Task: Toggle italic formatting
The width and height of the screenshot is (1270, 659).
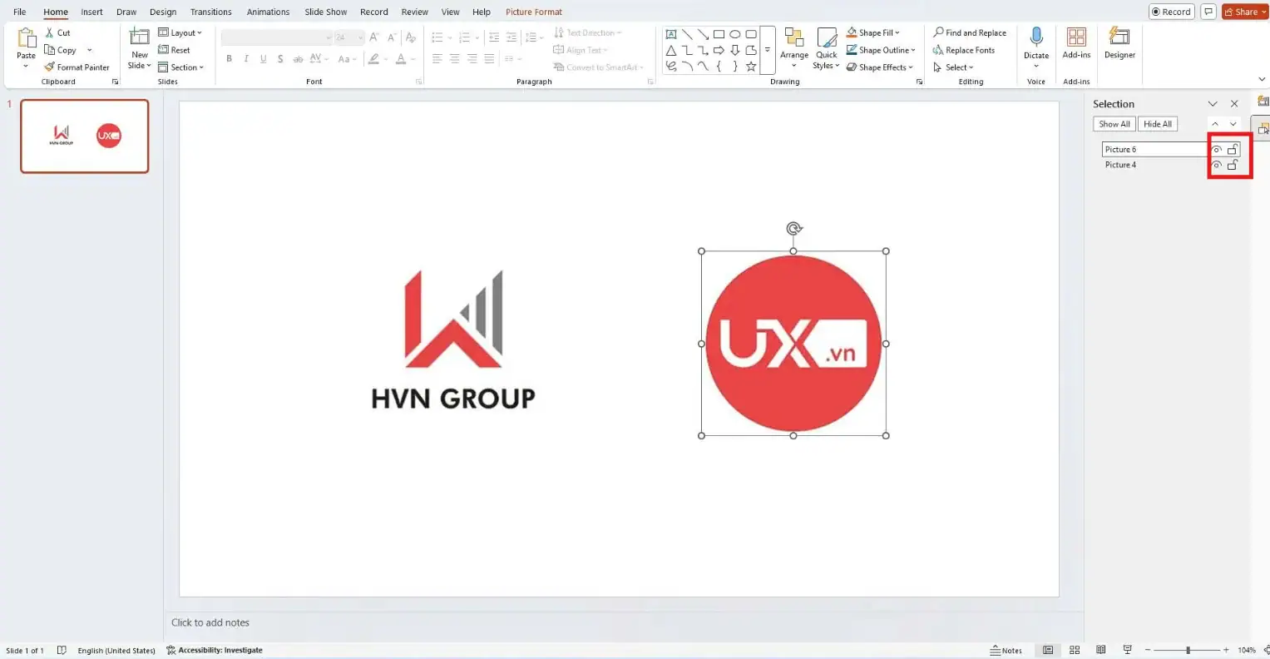Action: coord(246,58)
